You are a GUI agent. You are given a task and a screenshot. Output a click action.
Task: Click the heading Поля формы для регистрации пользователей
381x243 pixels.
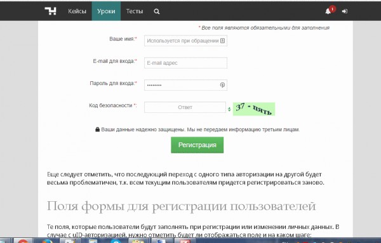click(x=181, y=206)
